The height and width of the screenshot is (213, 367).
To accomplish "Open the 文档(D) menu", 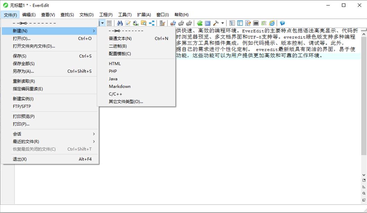I will 86,15.
